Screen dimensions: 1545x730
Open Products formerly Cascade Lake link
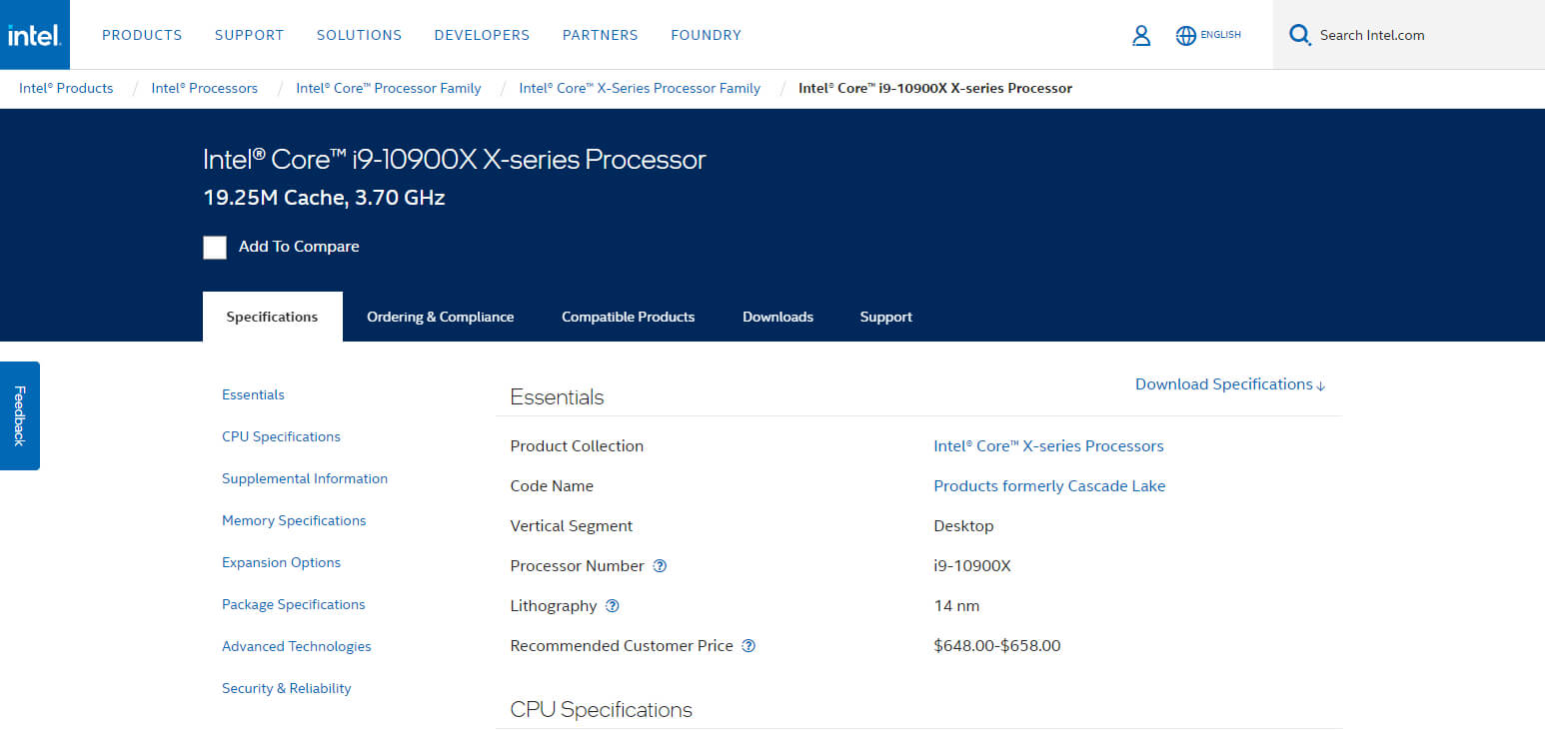click(x=1049, y=486)
